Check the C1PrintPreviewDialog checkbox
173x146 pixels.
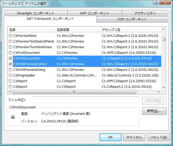(10, 70)
